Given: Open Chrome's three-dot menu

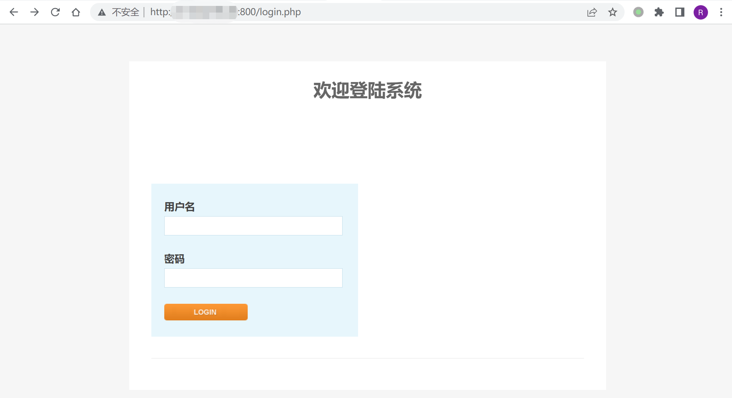Looking at the screenshot, I should (721, 12).
